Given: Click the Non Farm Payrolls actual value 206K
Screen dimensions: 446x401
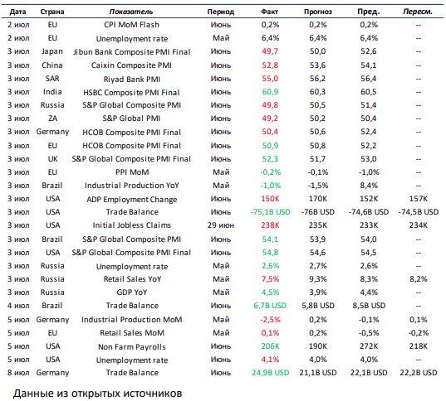Looking at the screenshot, I should (x=270, y=346).
